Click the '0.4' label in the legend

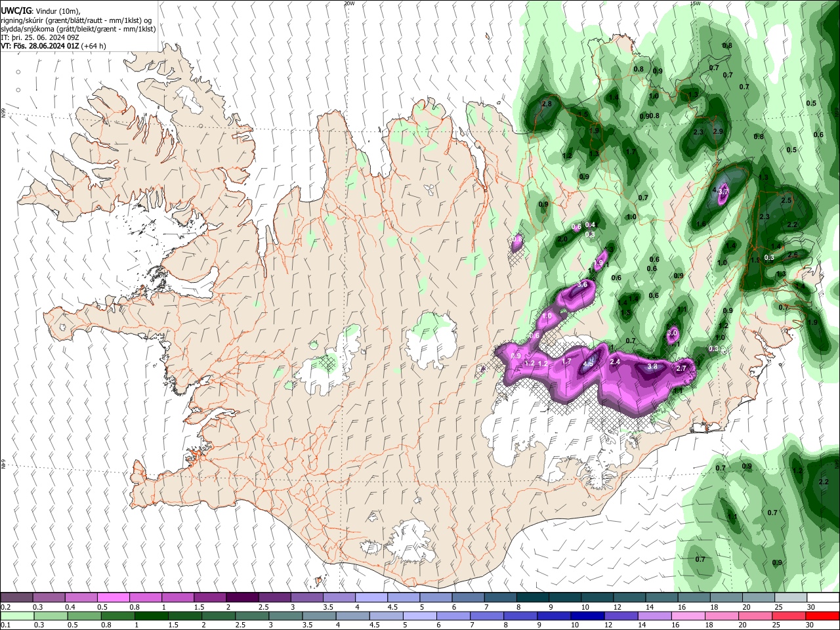click(x=70, y=607)
